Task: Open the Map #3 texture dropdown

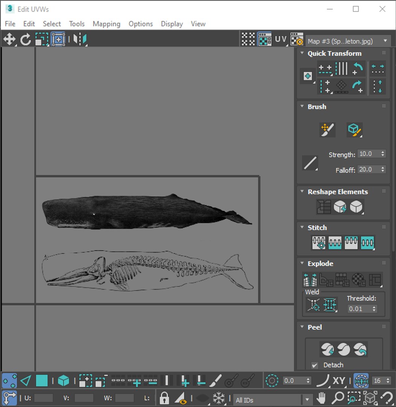Action: 348,41
